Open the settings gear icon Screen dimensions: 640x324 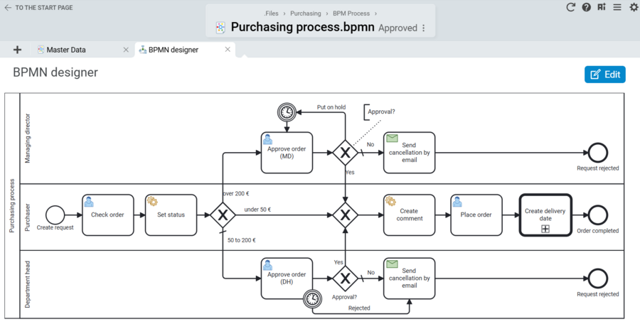[634, 7]
